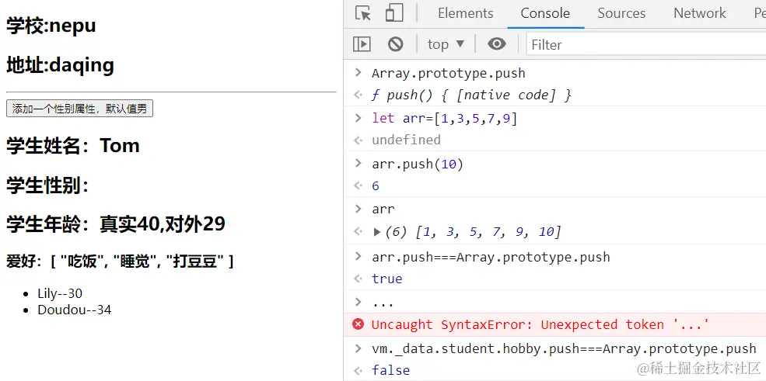Click the let arr=[1,3,5,7,9] entry

pos(444,118)
